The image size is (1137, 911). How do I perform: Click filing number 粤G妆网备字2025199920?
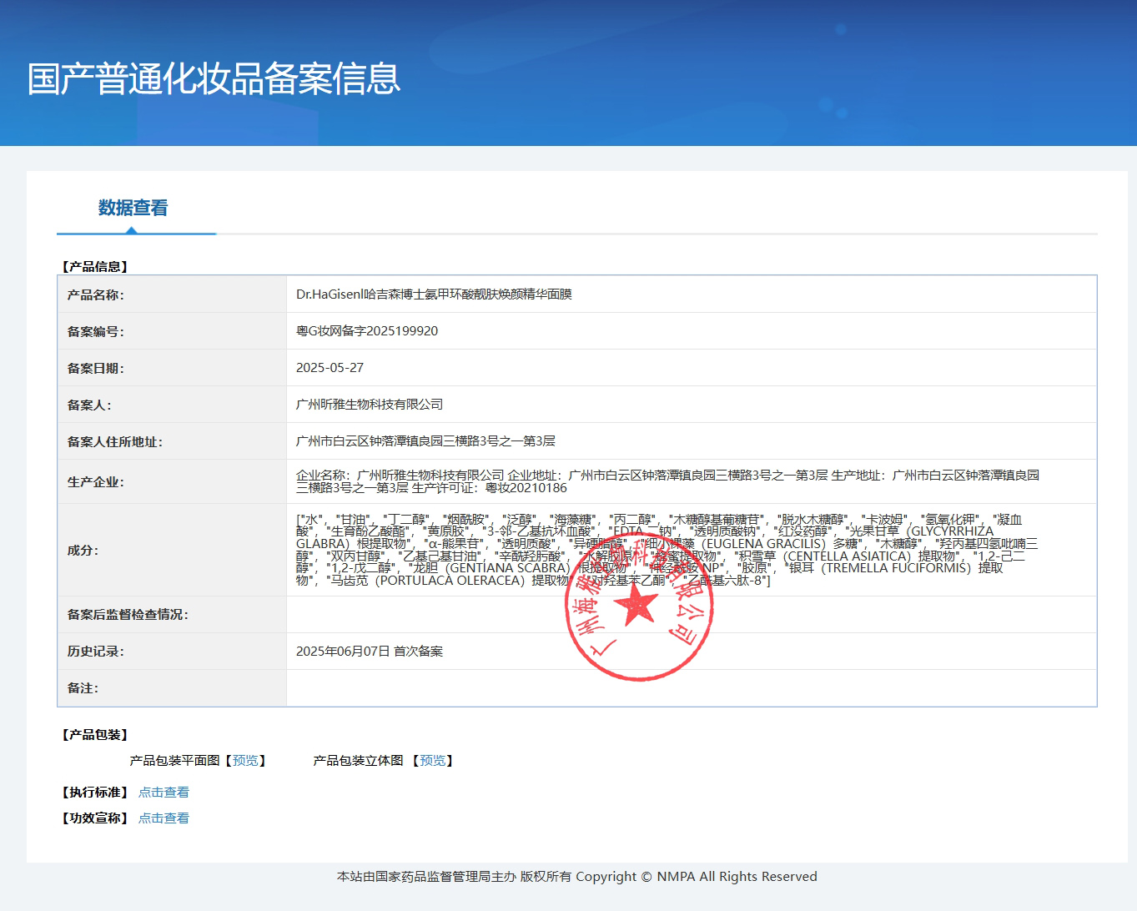tap(367, 331)
